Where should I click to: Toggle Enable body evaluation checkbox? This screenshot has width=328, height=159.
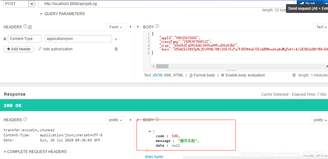[x=222, y=75]
